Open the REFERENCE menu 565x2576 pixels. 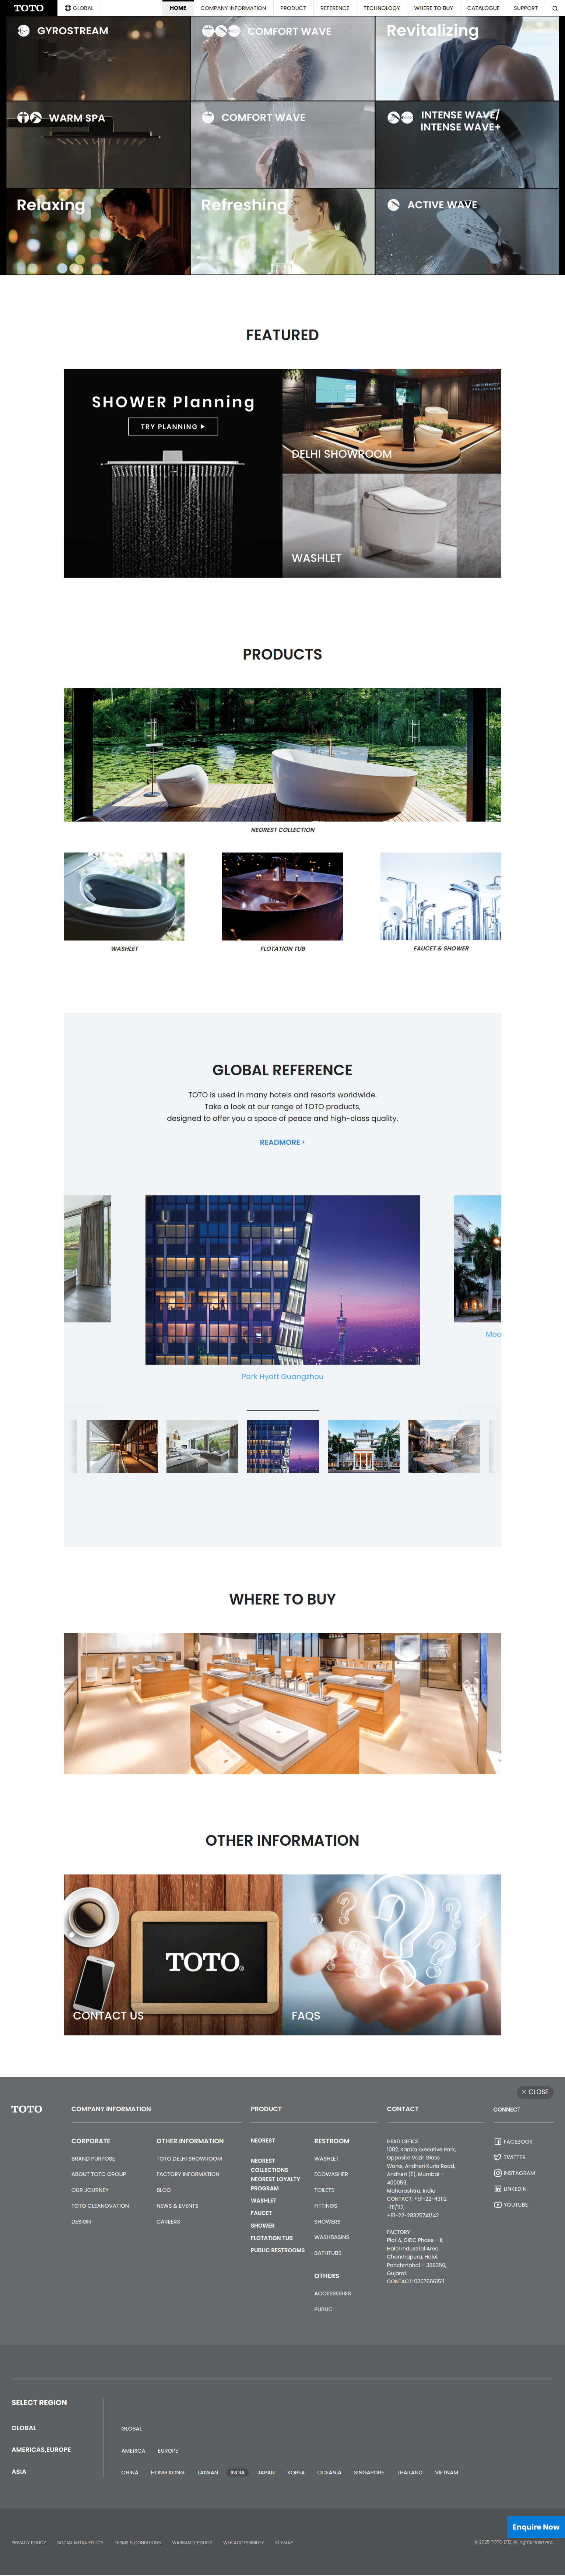click(335, 8)
